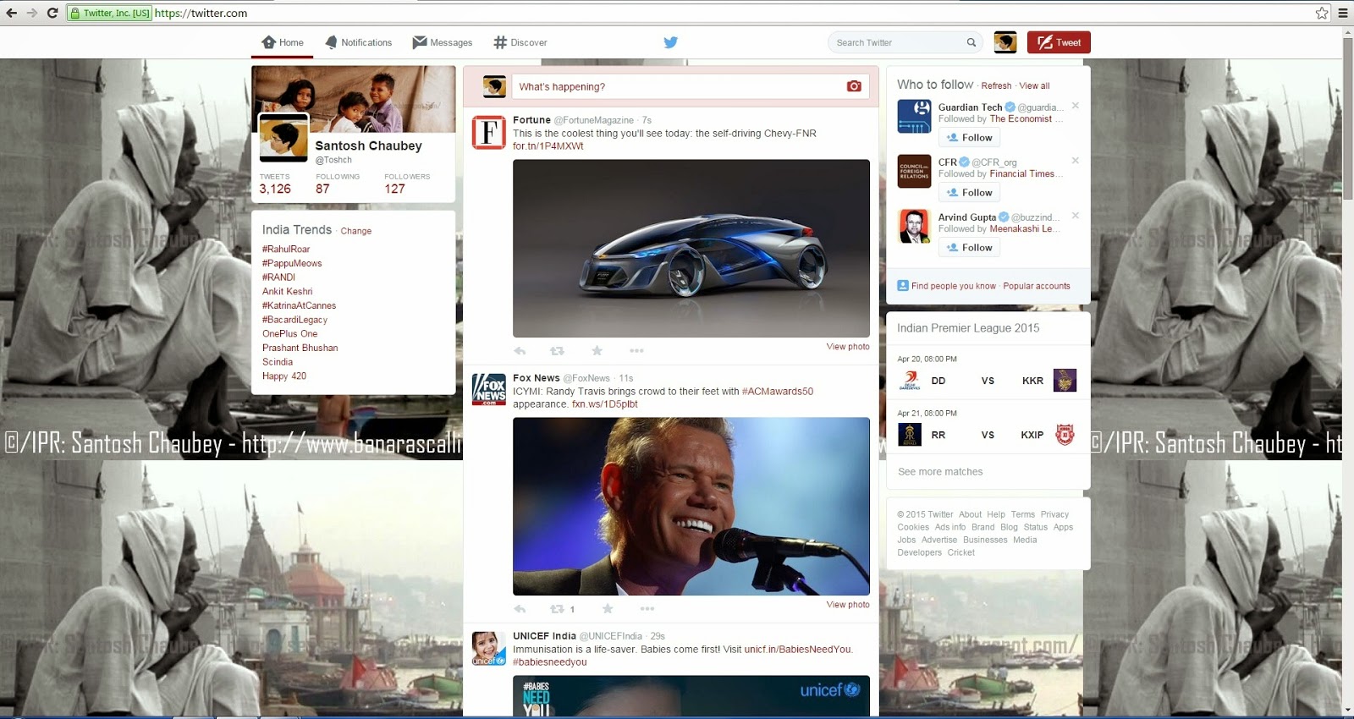Retweet the Fox News tweet
The image size is (1354, 719).
[557, 608]
